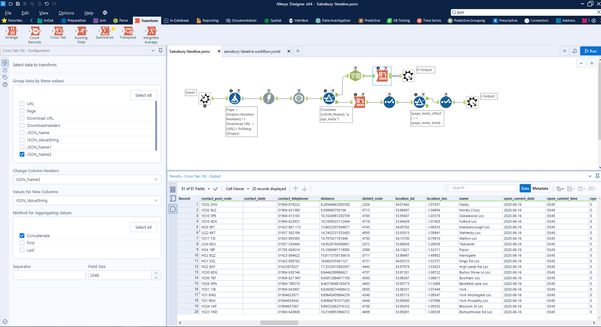Click the Separator input field
This screenshot has height=327, width=601.
click(49, 275)
